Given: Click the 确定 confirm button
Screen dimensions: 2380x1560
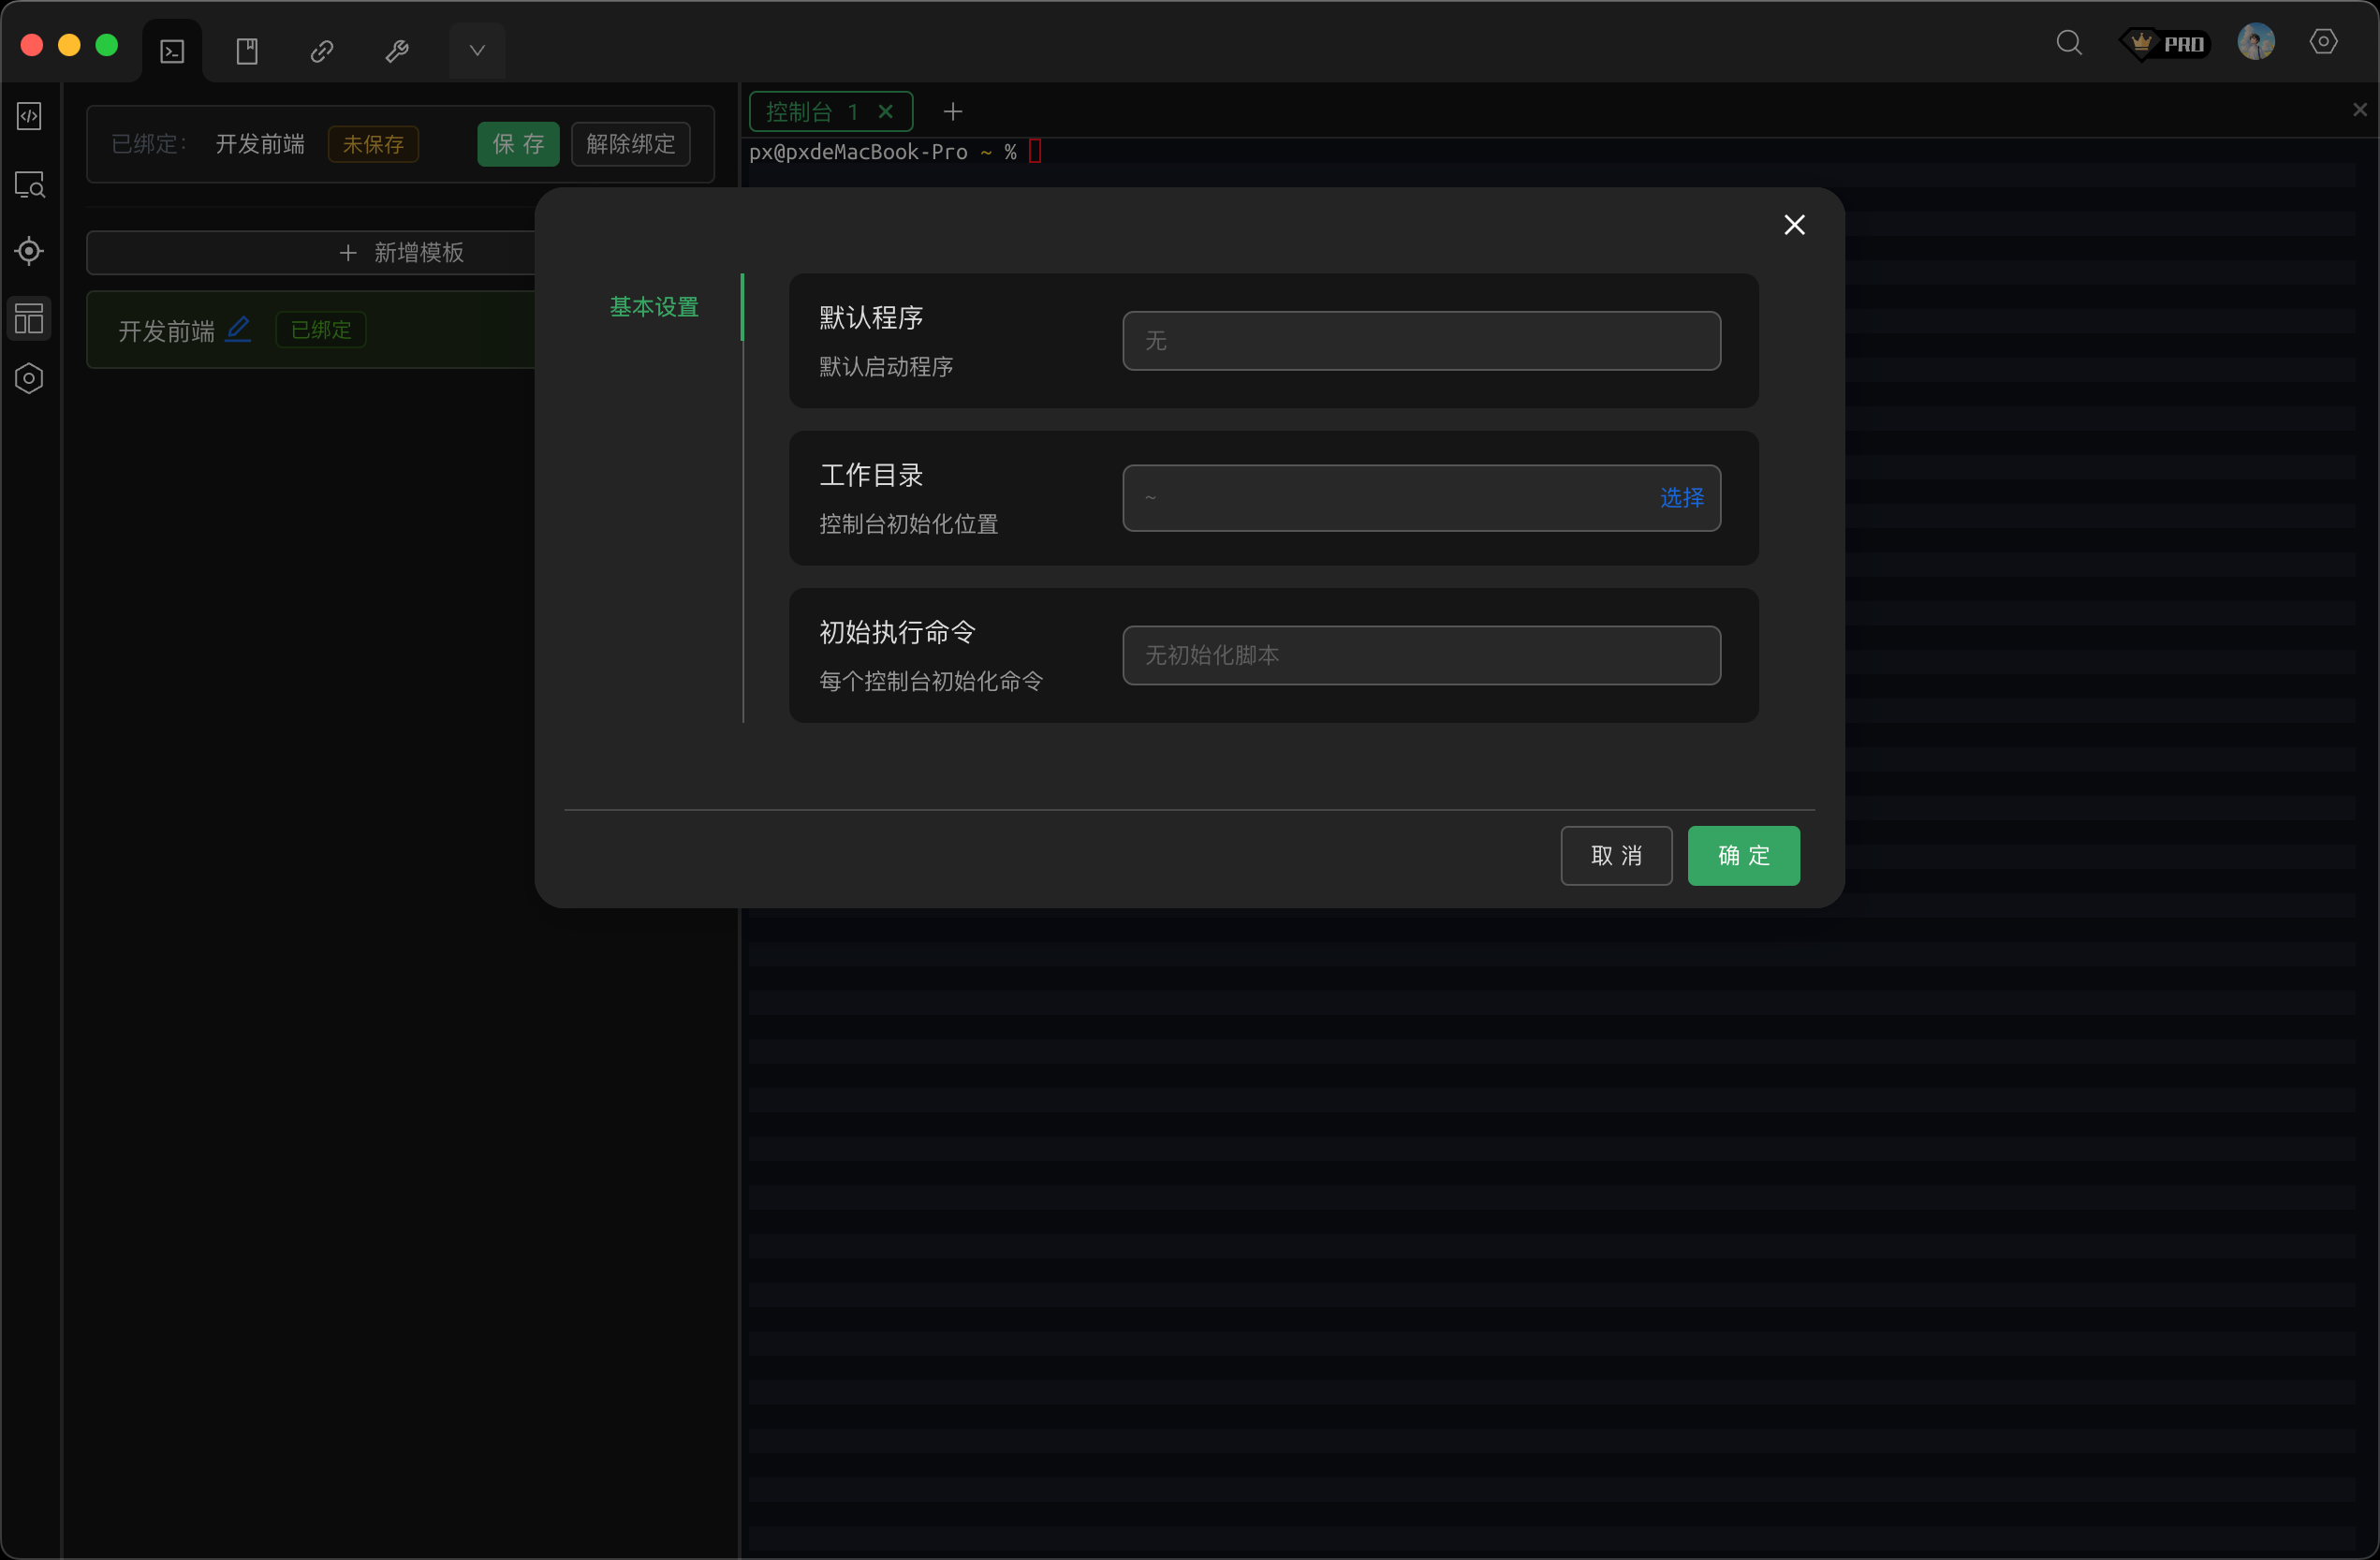Looking at the screenshot, I should (1743, 856).
